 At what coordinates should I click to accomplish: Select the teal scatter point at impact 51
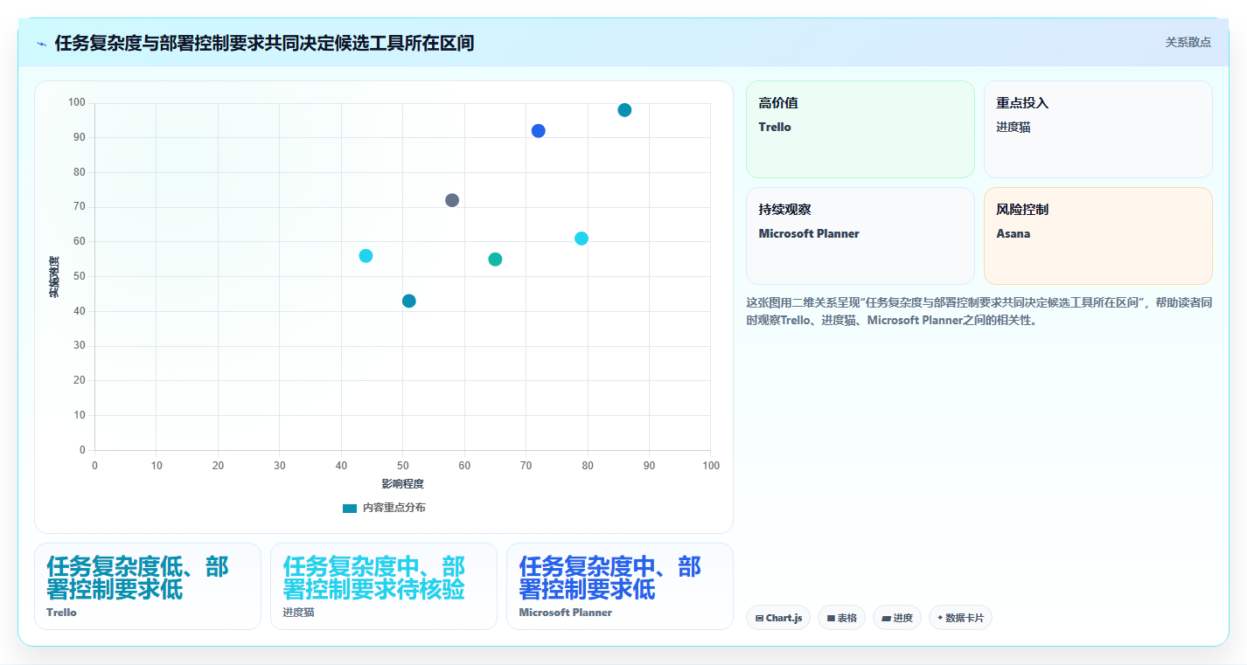click(x=409, y=301)
